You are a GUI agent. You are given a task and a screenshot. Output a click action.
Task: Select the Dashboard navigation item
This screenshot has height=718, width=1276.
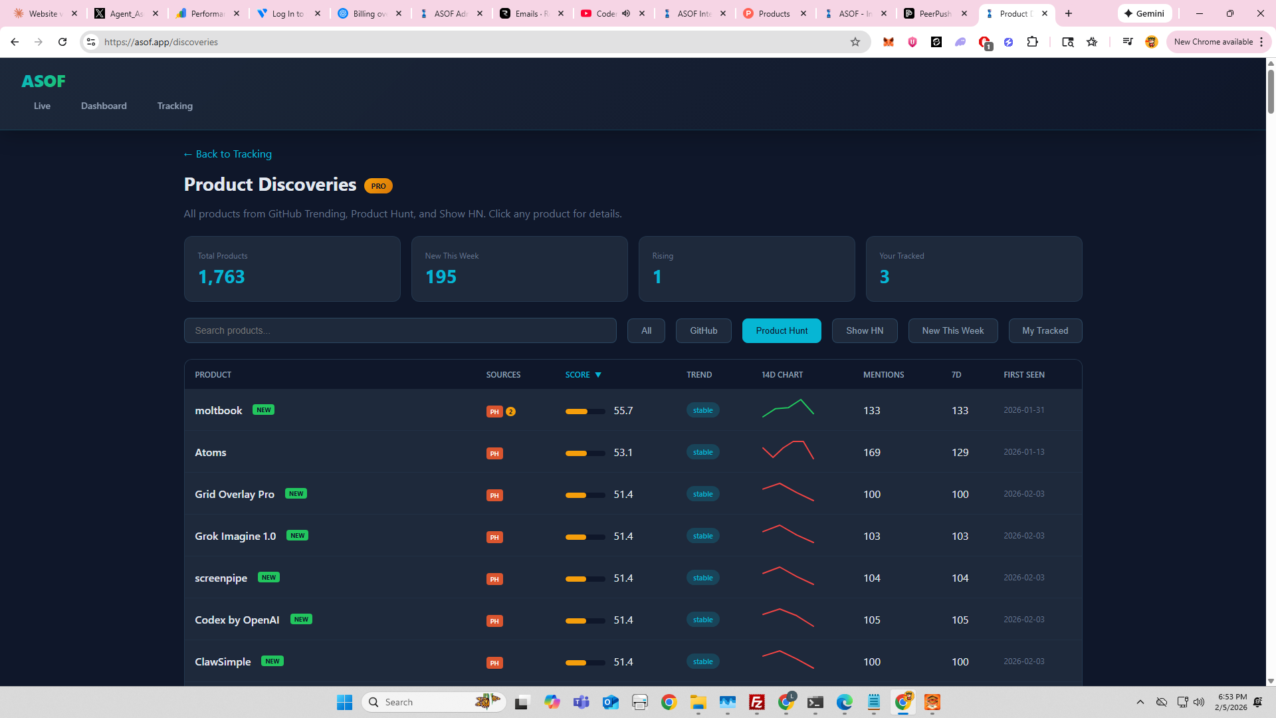104,106
